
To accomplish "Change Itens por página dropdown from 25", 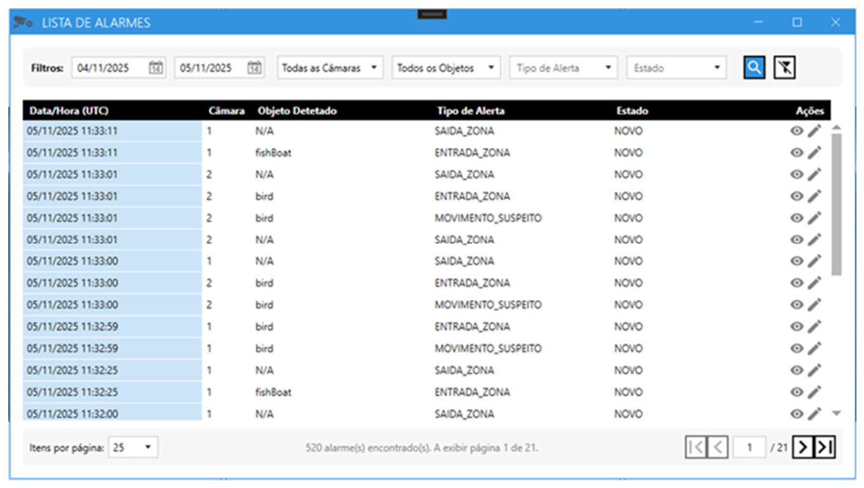I will pyautogui.click(x=133, y=447).
